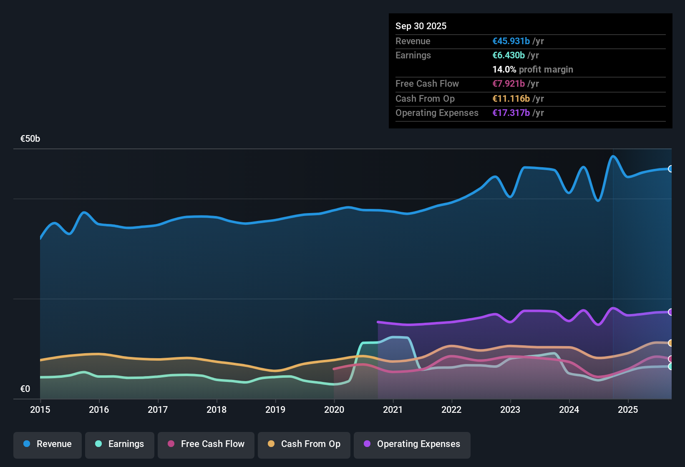
Task: Click the pink Free Cash Flow dot
Action: click(x=171, y=444)
